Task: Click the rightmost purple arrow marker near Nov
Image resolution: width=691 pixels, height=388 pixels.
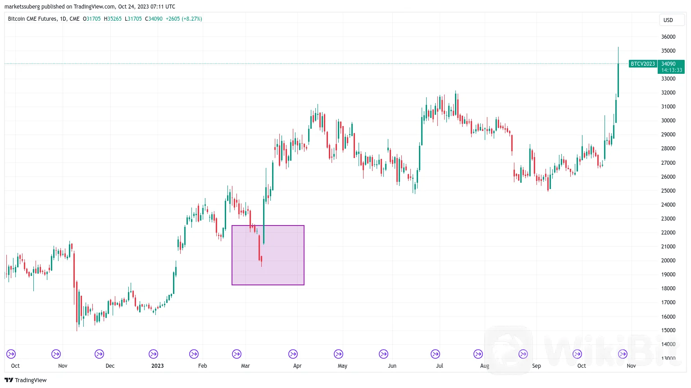Action: pyautogui.click(x=623, y=354)
